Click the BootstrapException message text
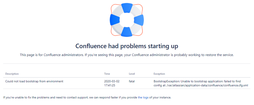254x105 pixels. coord(201,83)
